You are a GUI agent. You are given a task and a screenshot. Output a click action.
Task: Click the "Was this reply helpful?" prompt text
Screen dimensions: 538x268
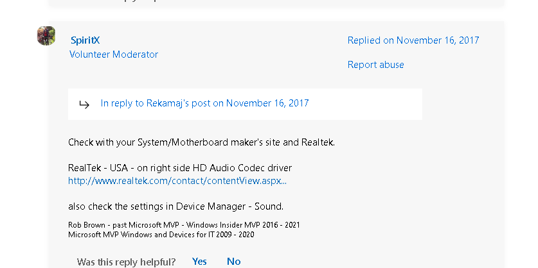coord(126,262)
